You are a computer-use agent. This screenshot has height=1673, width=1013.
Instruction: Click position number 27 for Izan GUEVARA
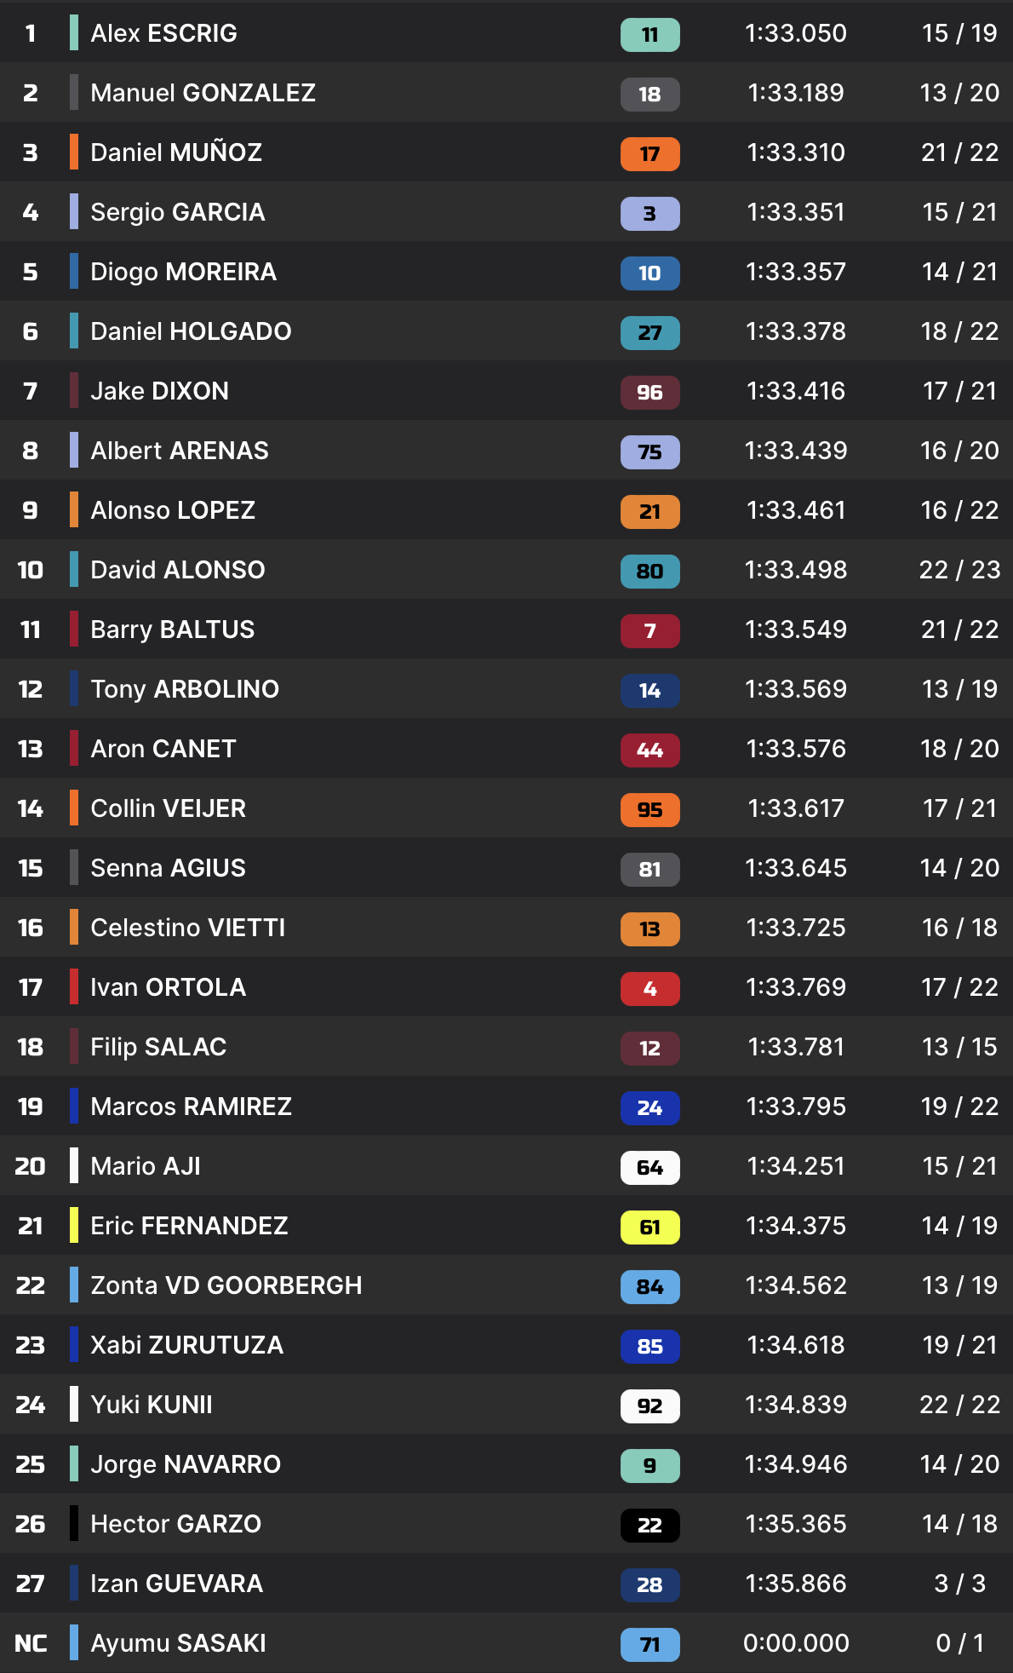click(x=30, y=1584)
